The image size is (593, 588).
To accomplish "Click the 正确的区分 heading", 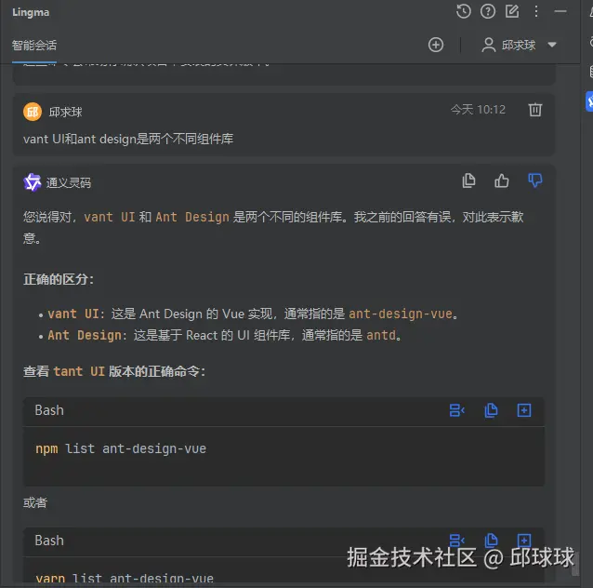I will pyautogui.click(x=59, y=279).
